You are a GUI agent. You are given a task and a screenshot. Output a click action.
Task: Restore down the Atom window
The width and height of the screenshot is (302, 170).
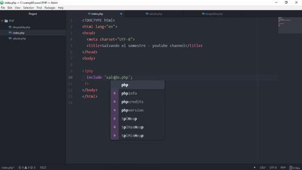(286, 2)
